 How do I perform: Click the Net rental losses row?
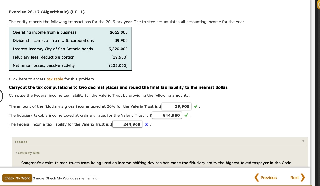[70, 66]
